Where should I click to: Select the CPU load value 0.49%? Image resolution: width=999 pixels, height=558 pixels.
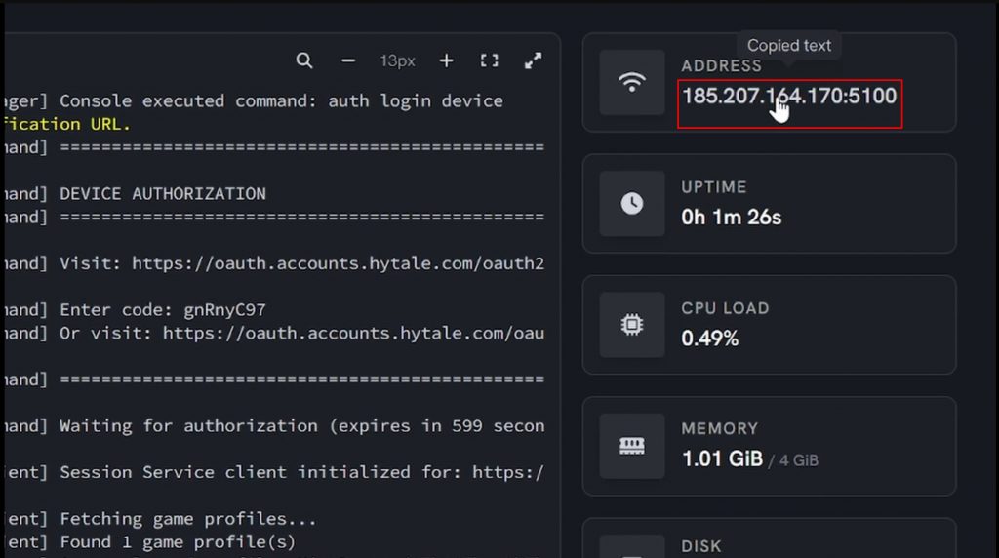[710, 339]
